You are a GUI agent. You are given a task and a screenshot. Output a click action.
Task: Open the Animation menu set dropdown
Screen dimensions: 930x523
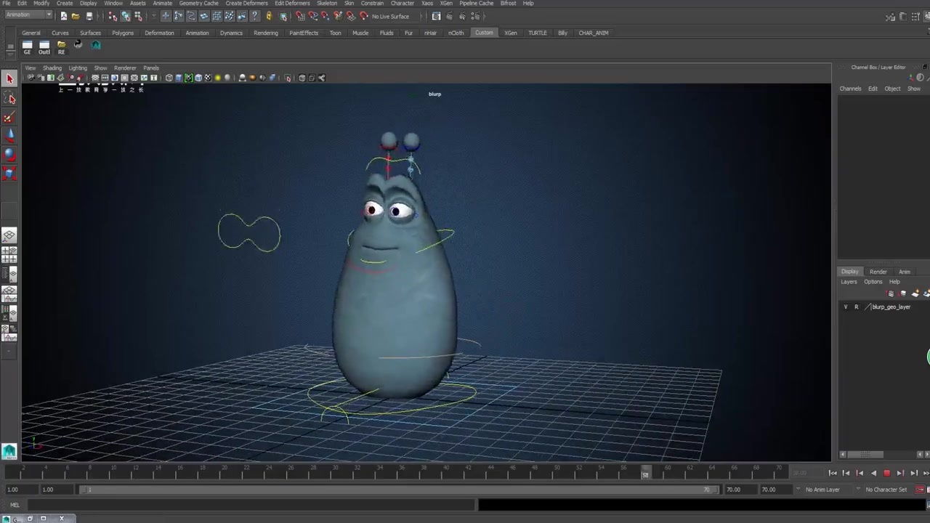point(28,15)
